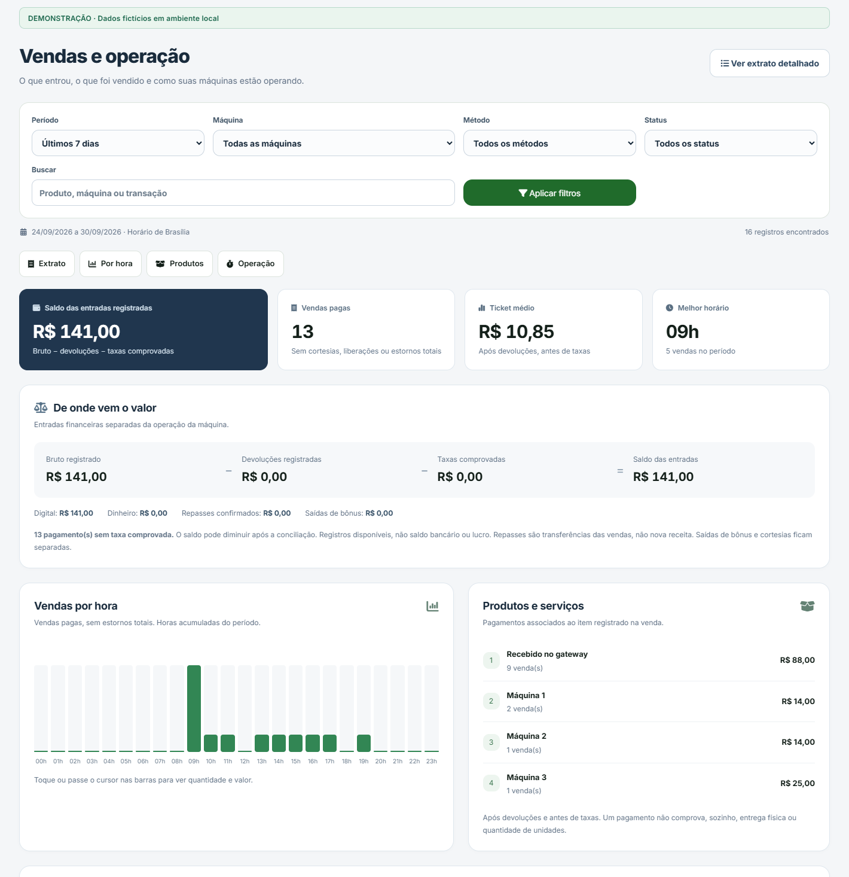Click the box icon in Produtos e serviços header
The image size is (849, 877).
point(807,606)
